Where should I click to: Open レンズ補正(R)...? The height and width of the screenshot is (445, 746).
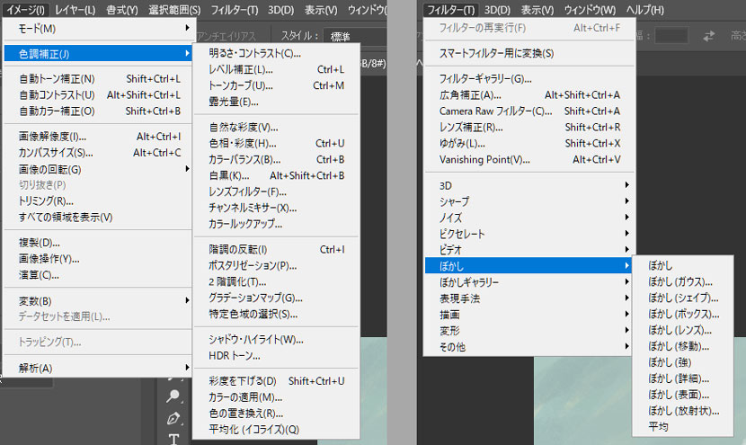click(529, 127)
